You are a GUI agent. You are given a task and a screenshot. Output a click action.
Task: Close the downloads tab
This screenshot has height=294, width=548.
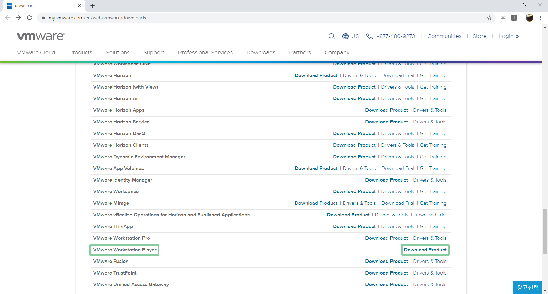(79, 6)
